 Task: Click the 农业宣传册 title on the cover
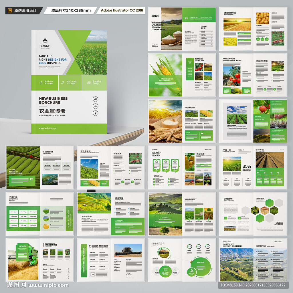point(52,111)
